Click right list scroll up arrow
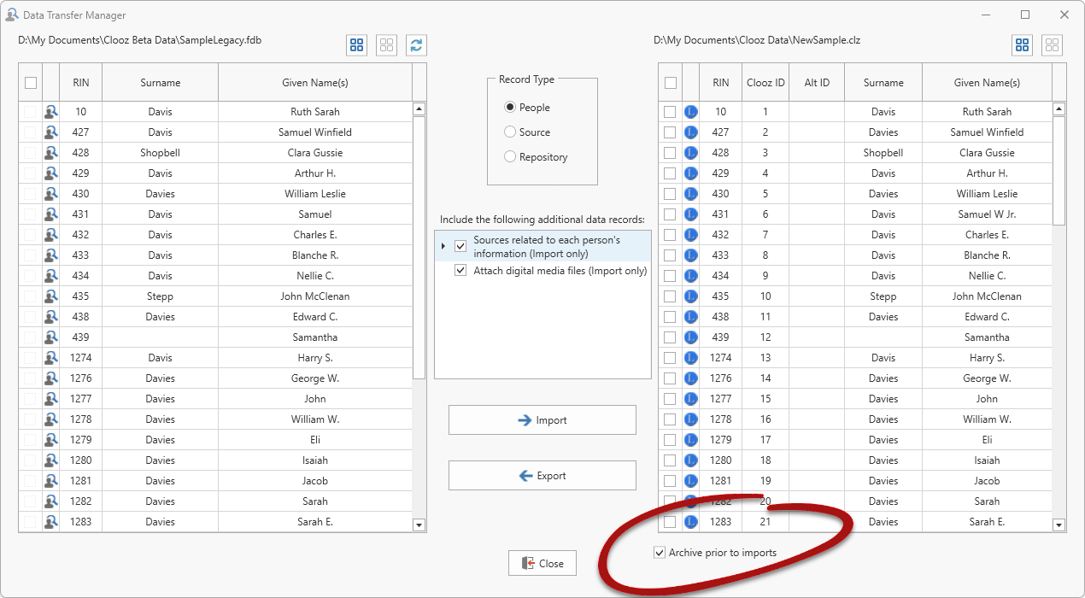1085x598 pixels. click(x=1059, y=109)
